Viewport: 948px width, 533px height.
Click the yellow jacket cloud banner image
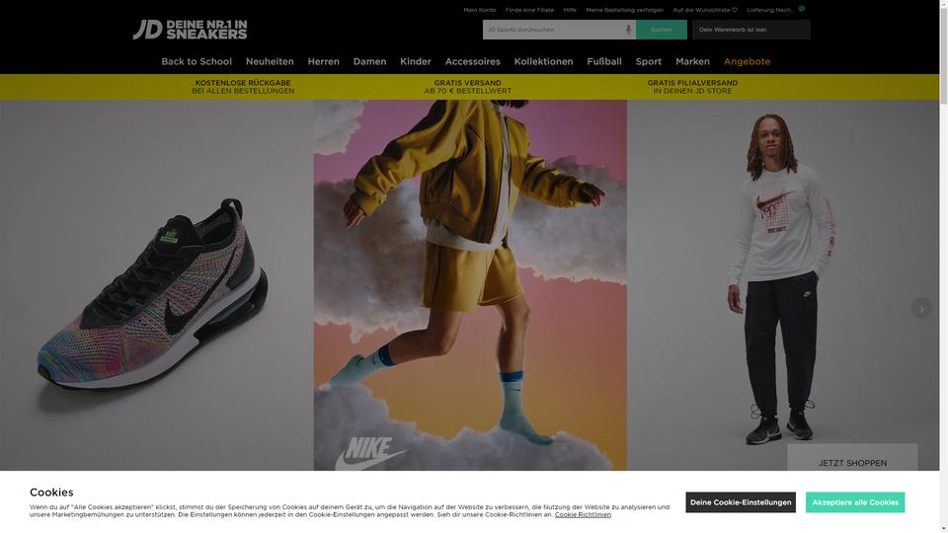pyautogui.click(x=470, y=285)
